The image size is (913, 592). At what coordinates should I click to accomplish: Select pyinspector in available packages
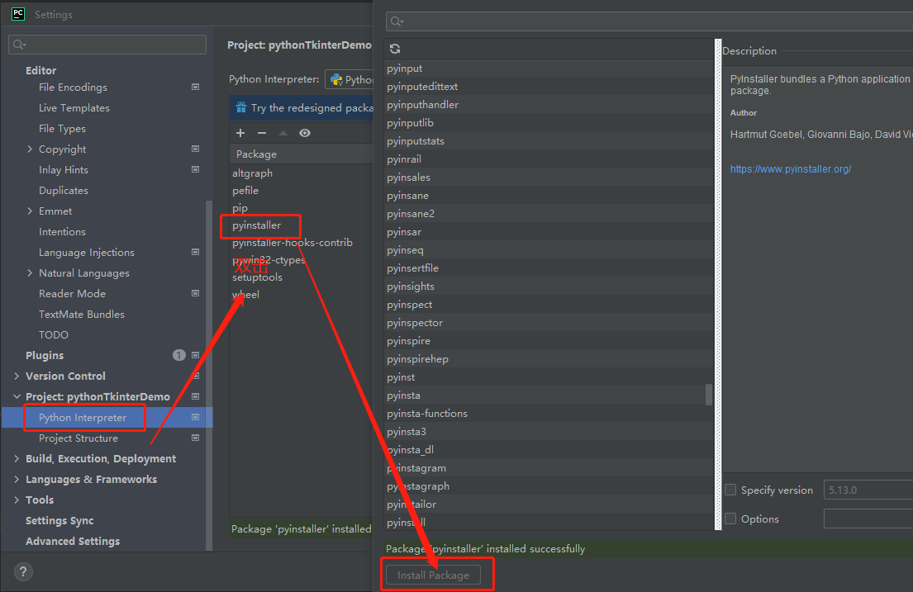tap(549, 323)
